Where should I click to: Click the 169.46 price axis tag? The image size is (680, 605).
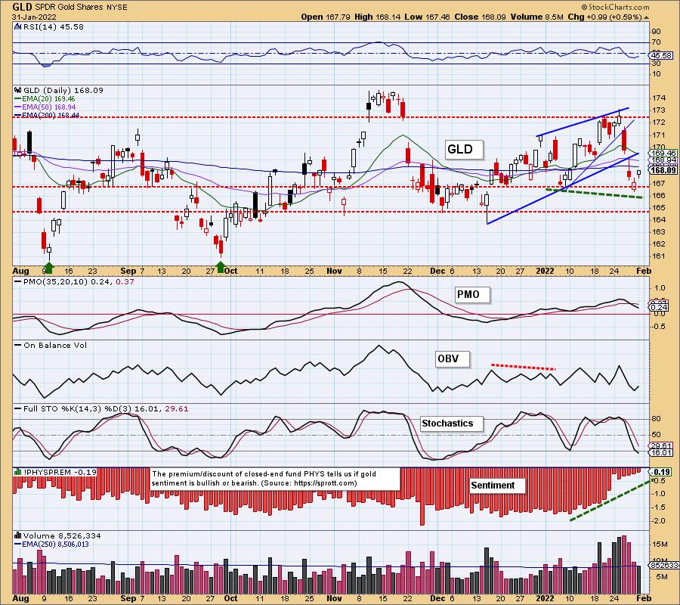663,154
